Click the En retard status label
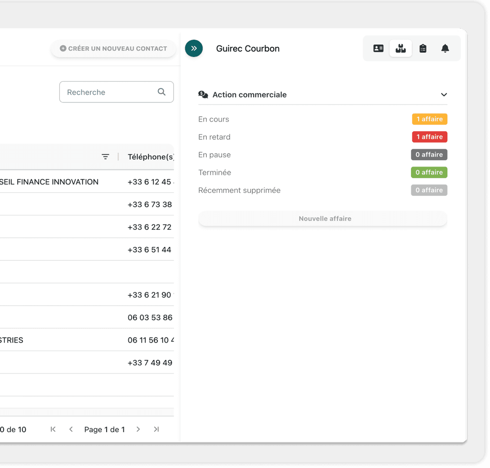490x468 pixels. click(x=215, y=137)
